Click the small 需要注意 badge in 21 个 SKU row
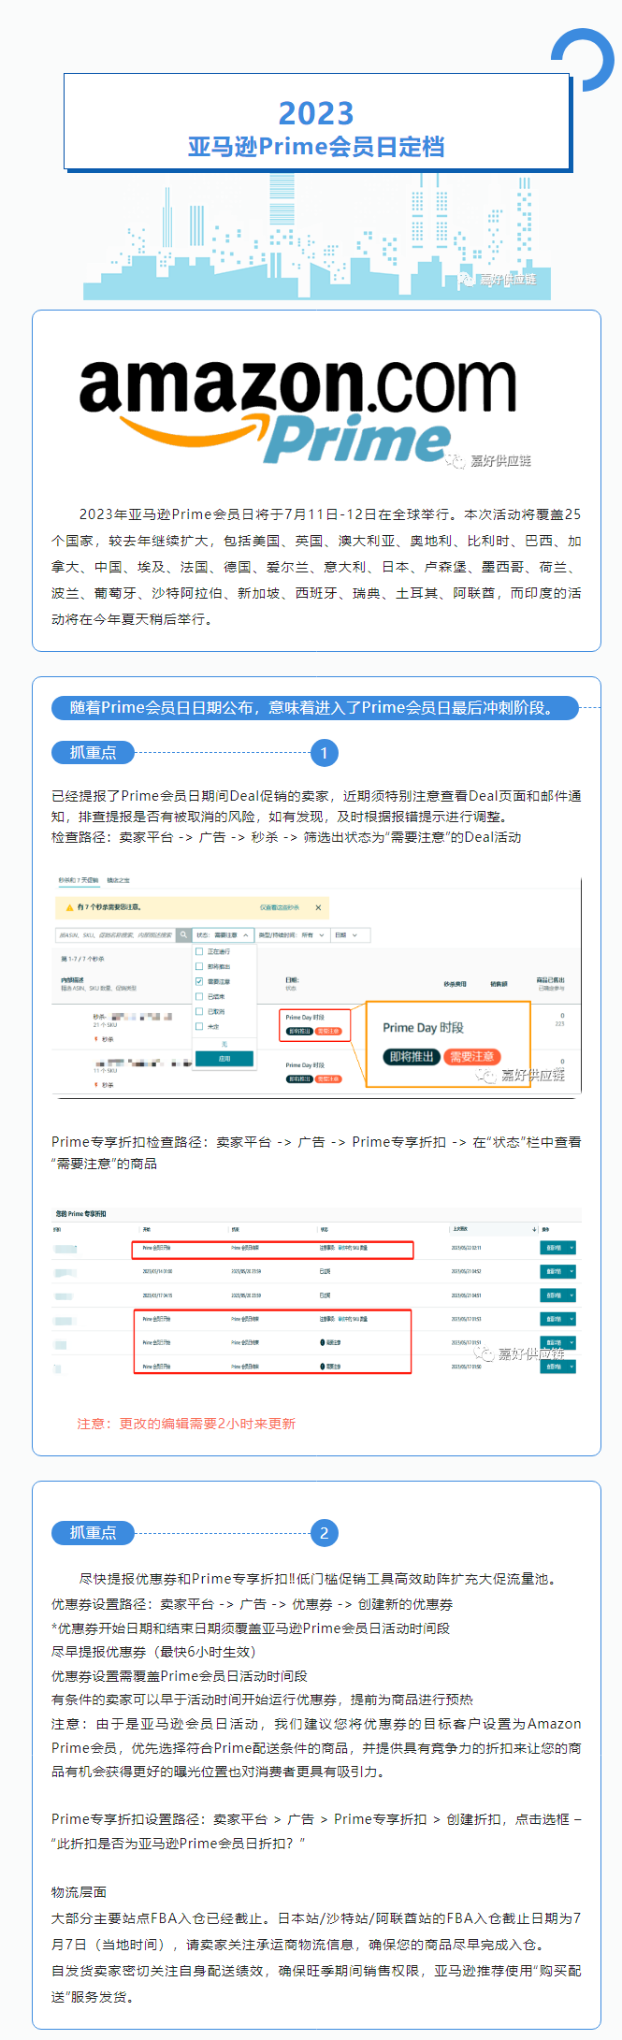 (328, 1031)
